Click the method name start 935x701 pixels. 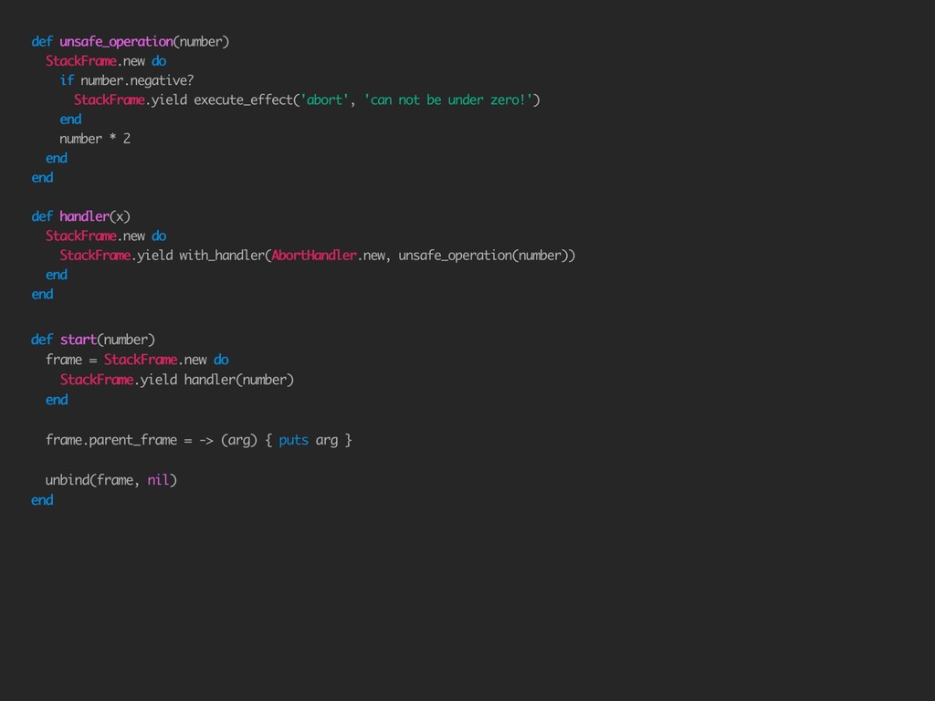point(79,340)
